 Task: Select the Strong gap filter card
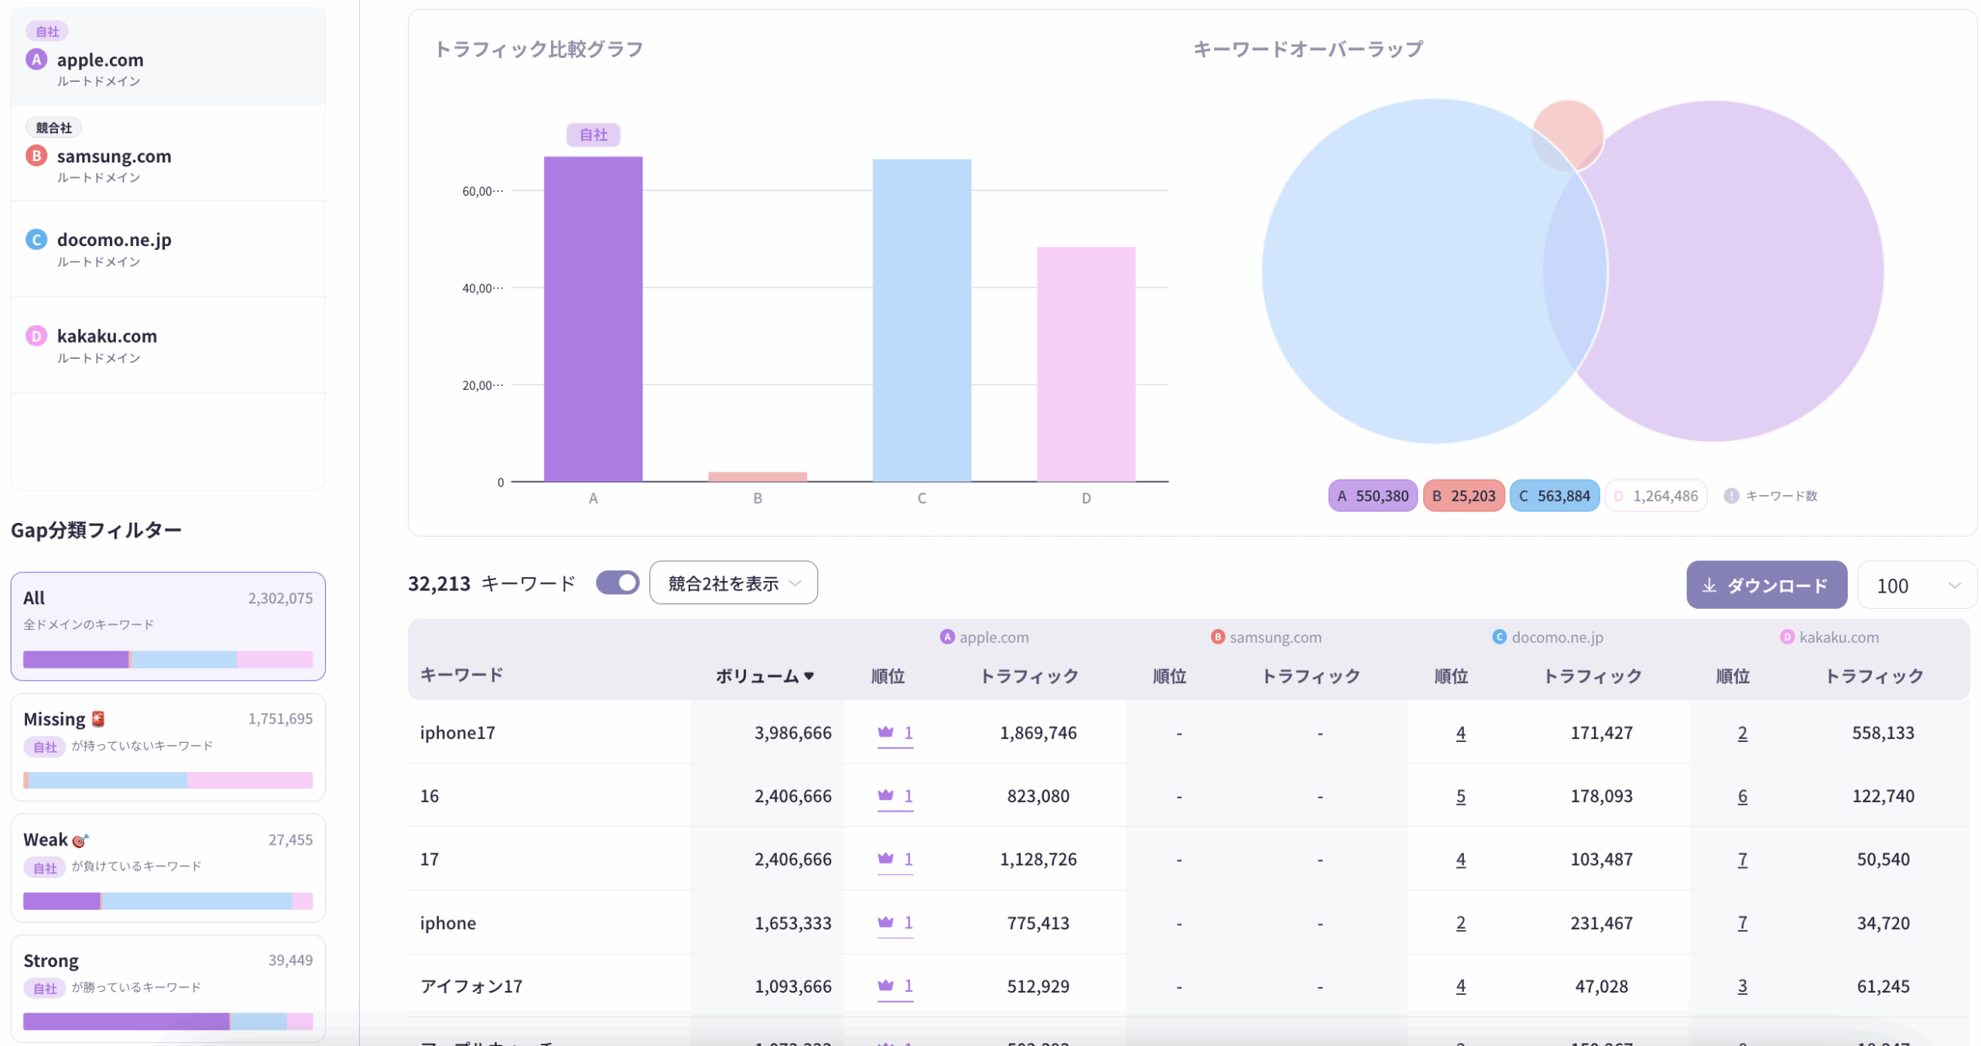coord(167,987)
